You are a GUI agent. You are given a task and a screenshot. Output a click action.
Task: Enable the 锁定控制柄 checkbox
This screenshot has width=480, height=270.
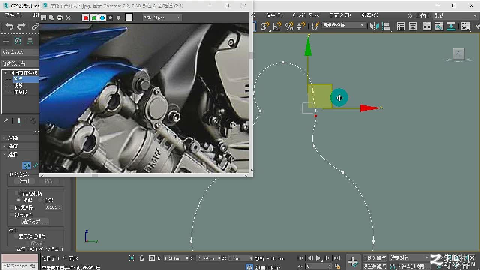[16, 193]
